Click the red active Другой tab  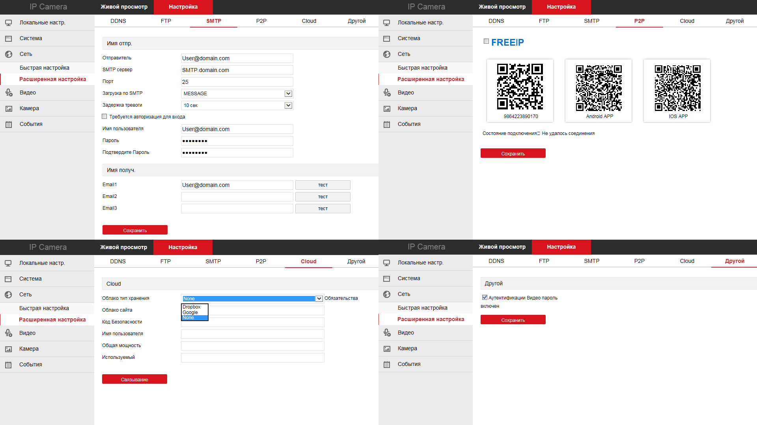click(x=734, y=261)
